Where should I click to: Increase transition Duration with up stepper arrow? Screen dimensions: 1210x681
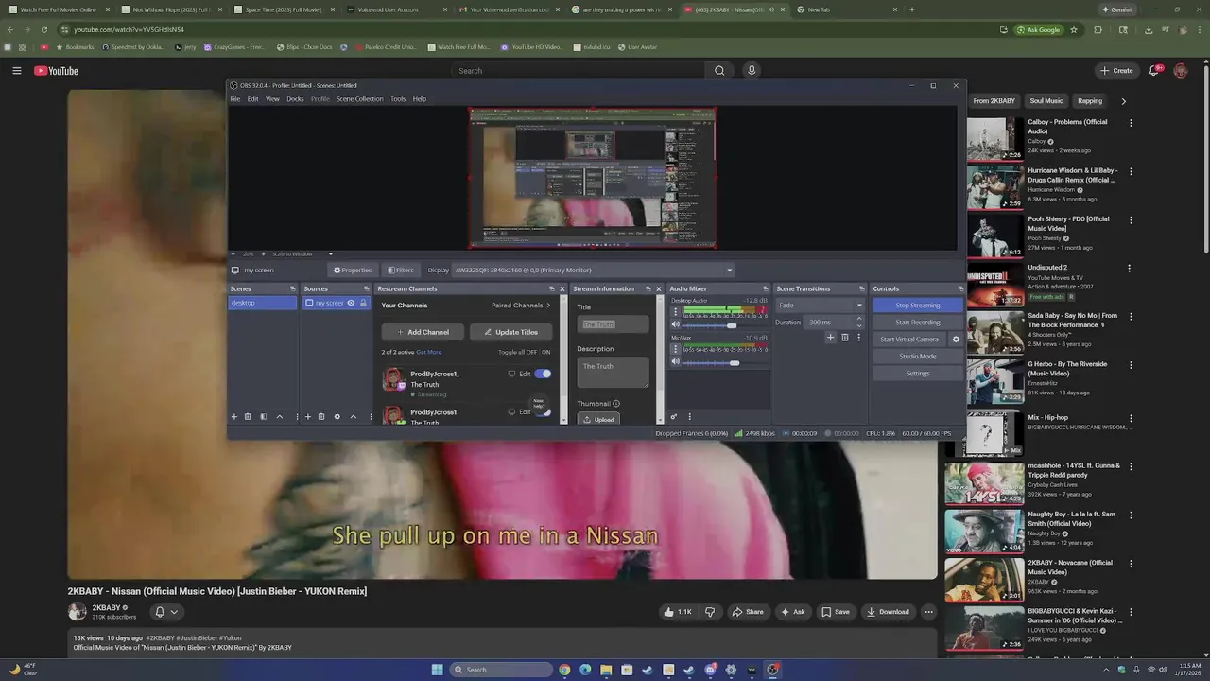tap(859, 319)
